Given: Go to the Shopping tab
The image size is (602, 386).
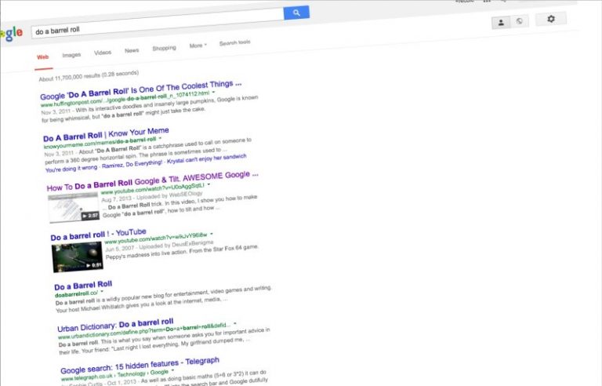Looking at the screenshot, I should 165,48.
